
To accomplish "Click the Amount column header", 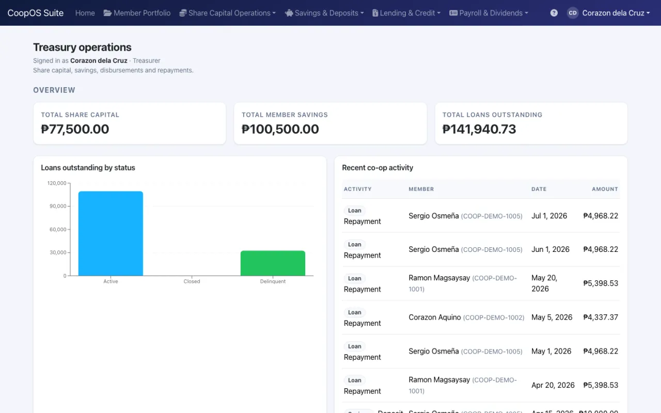I will click(605, 189).
